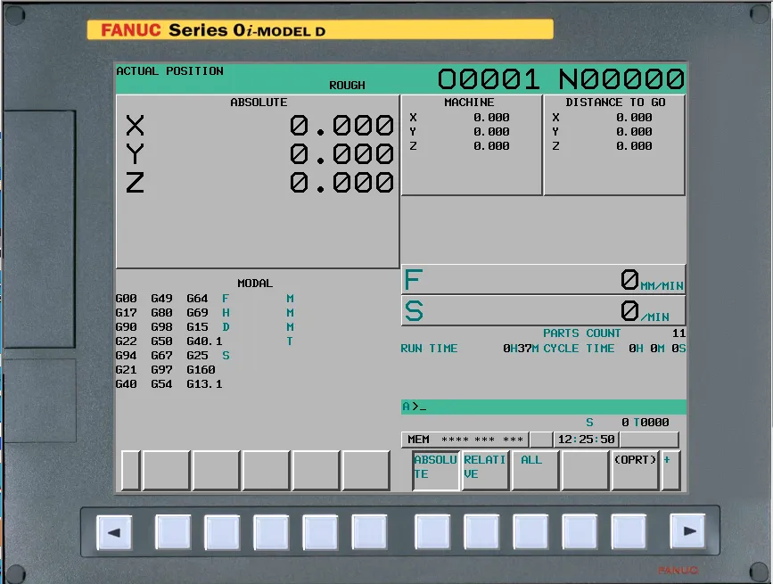Click the ACTUAL POSITION screen title

(169, 71)
